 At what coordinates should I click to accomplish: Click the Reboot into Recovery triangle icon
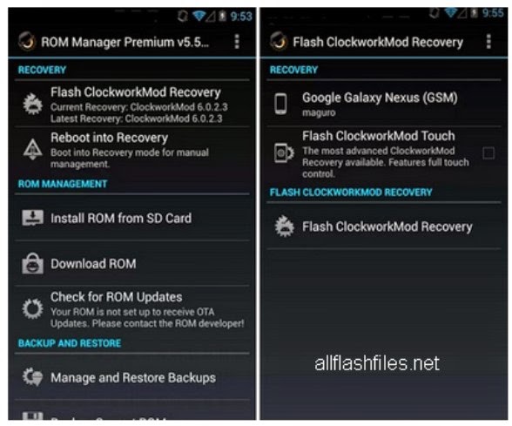pyautogui.click(x=33, y=149)
